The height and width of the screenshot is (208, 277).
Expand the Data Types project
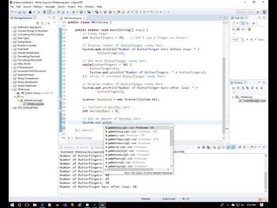coord(12,38)
